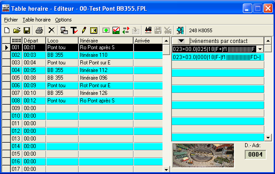The image size is (275, 174).
Task: Click 'Ro Pont après S' in row 008
Action: pos(106,101)
